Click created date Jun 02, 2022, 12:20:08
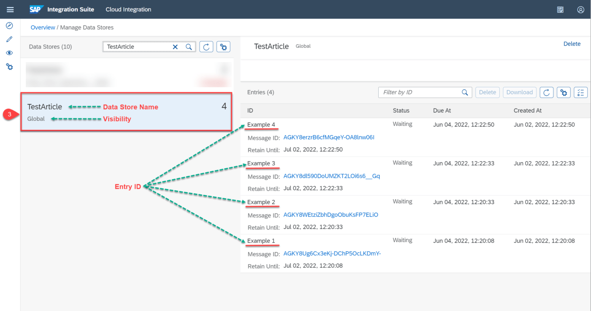The height and width of the screenshot is (311, 591). [544, 241]
